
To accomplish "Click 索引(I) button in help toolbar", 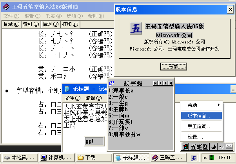I will click(x=31, y=24).
